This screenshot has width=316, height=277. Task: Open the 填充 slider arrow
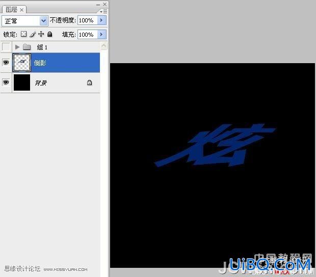point(101,35)
